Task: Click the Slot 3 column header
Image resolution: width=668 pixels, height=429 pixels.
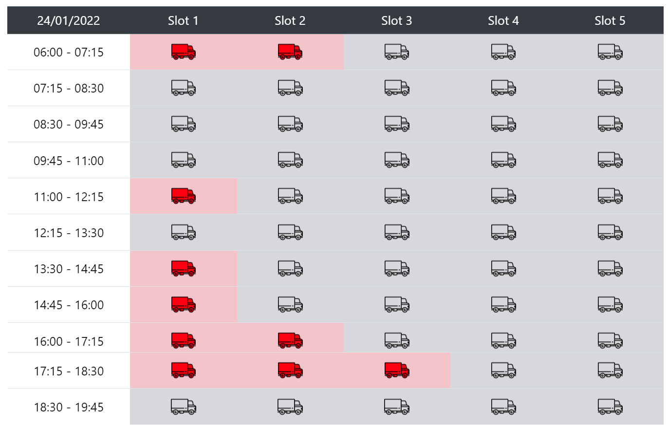Action: (397, 20)
